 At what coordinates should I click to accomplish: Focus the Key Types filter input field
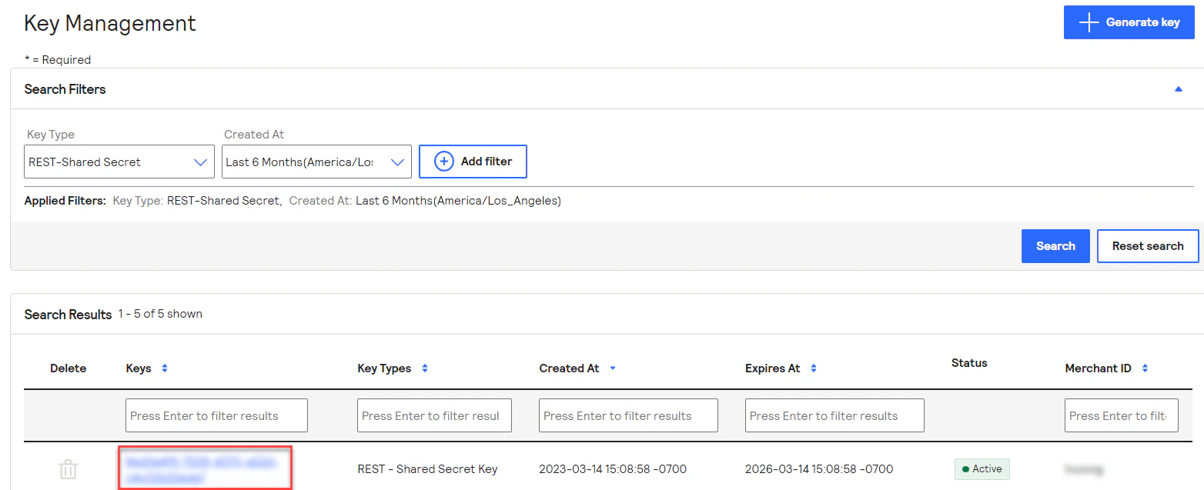[x=433, y=415]
